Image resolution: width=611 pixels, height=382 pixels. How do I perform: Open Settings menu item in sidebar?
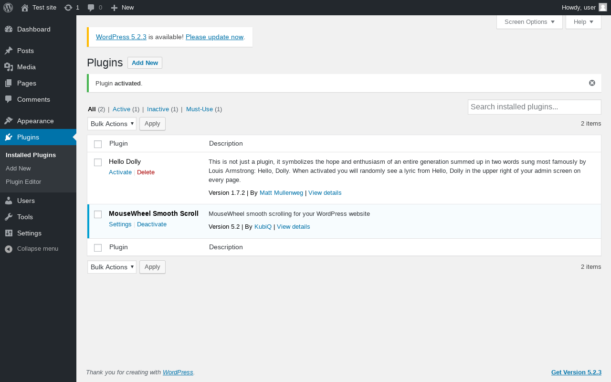[x=38, y=233]
